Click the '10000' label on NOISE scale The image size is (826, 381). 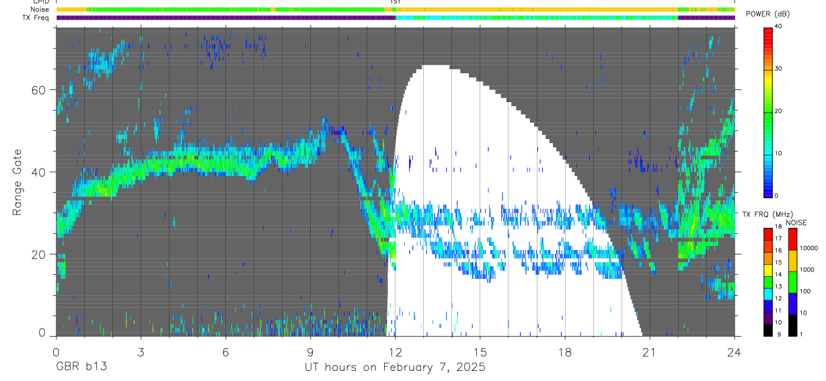point(809,248)
